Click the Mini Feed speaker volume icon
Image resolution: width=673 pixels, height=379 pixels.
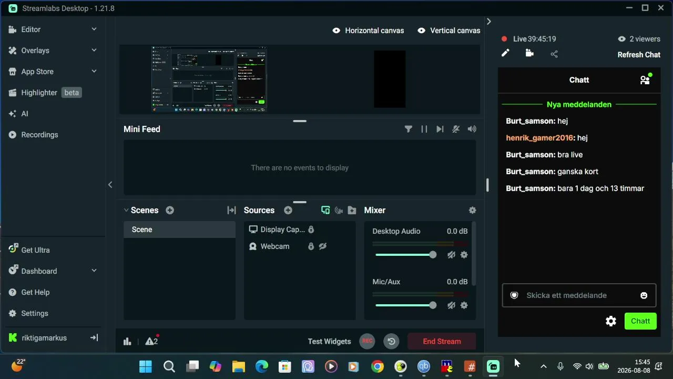(472, 129)
